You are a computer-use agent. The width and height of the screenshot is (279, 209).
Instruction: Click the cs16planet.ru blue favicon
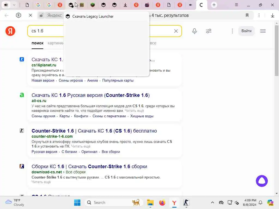click(x=22, y=59)
